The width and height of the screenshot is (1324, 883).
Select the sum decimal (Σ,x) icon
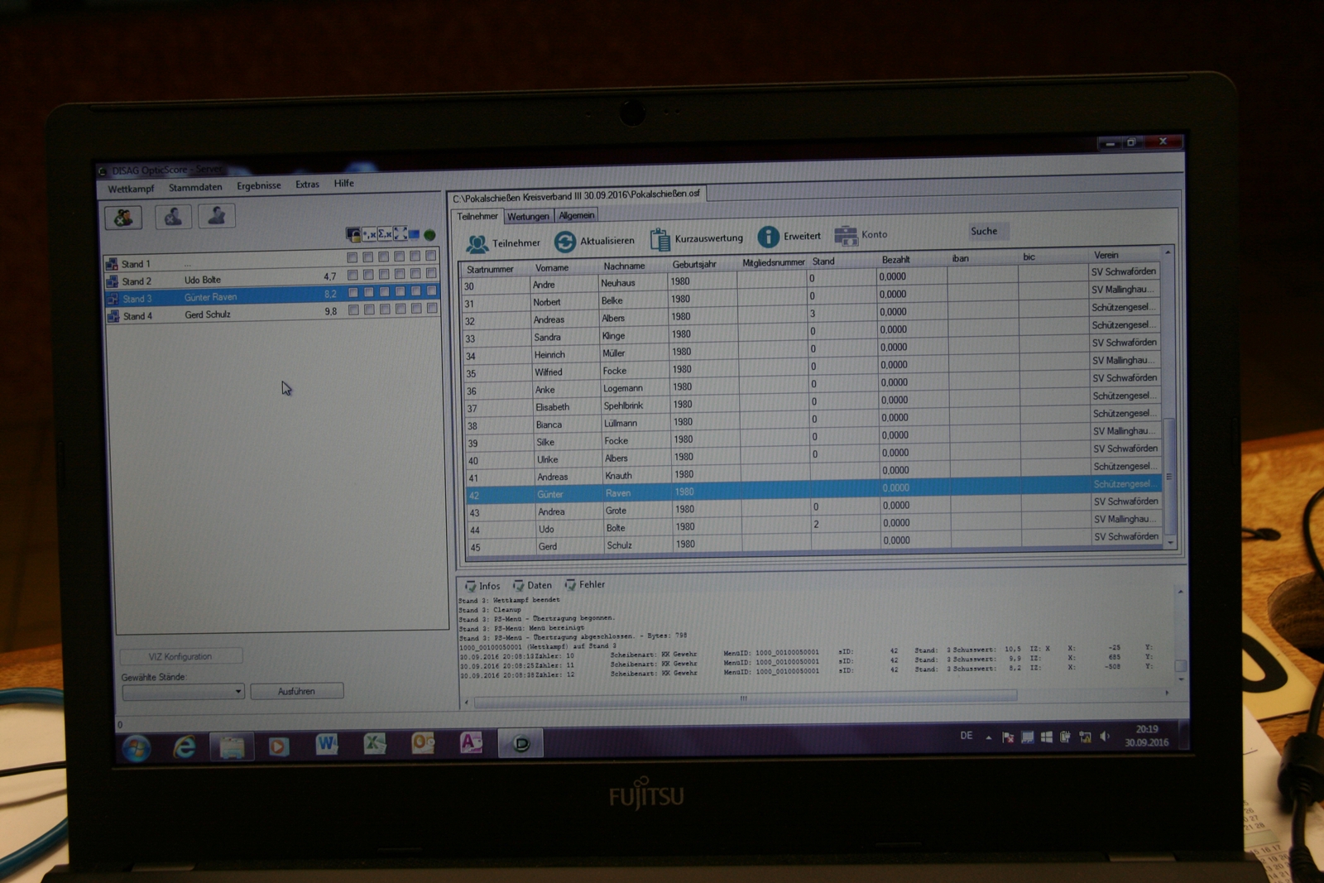385,234
